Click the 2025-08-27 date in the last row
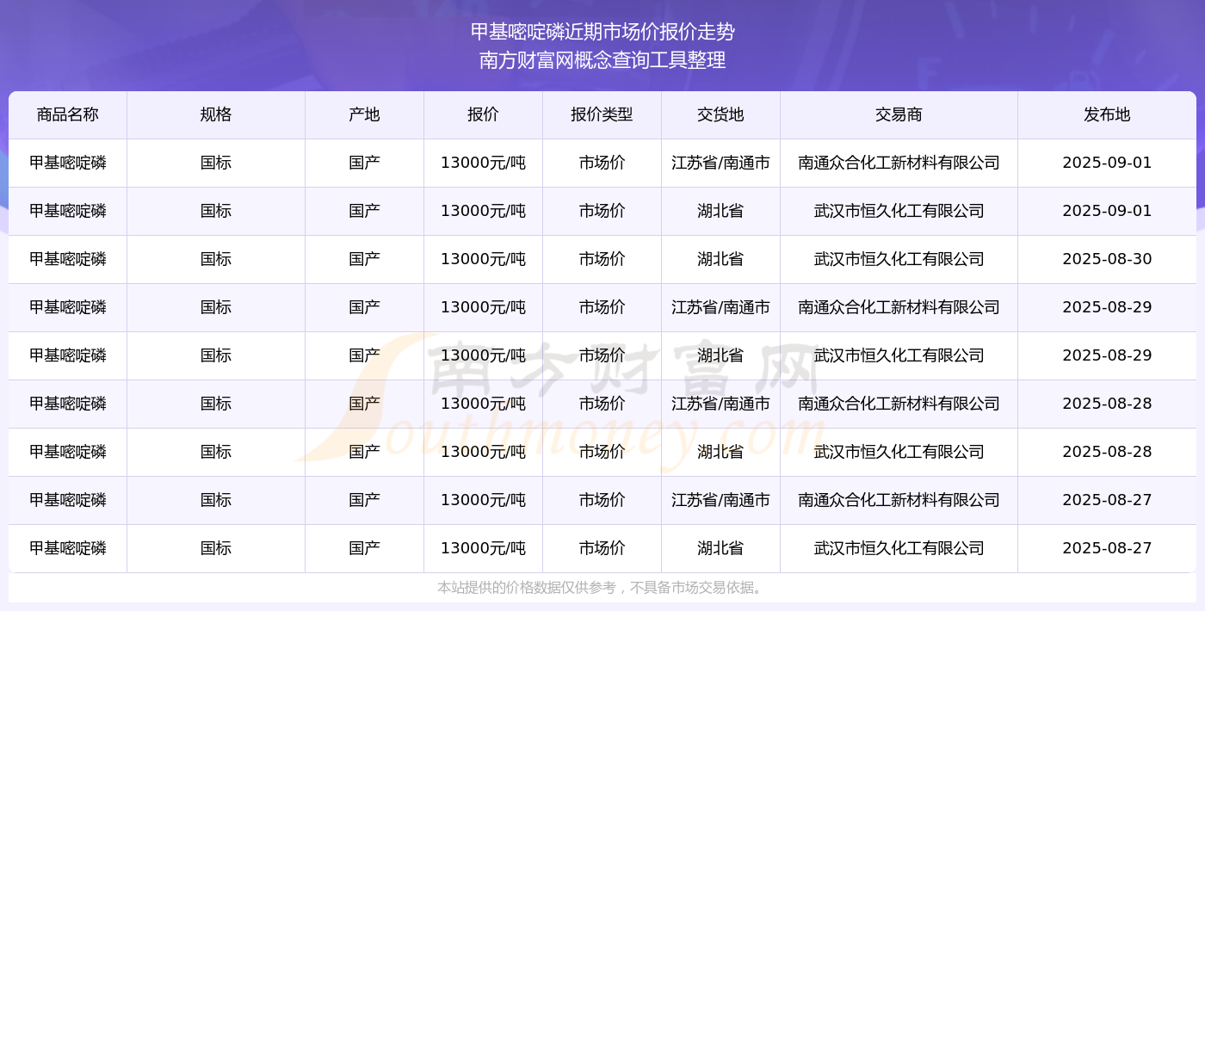Viewport: 1205px width, 1037px height. pos(1107,548)
